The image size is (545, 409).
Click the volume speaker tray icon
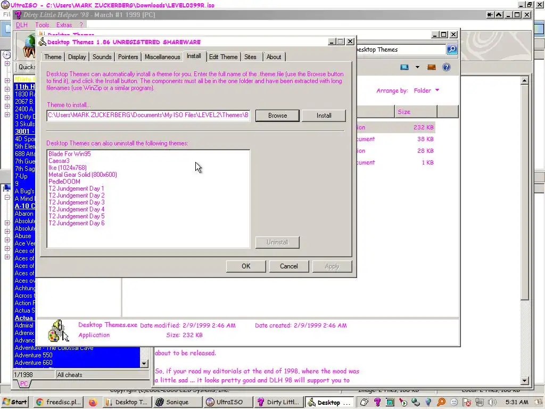click(492, 403)
